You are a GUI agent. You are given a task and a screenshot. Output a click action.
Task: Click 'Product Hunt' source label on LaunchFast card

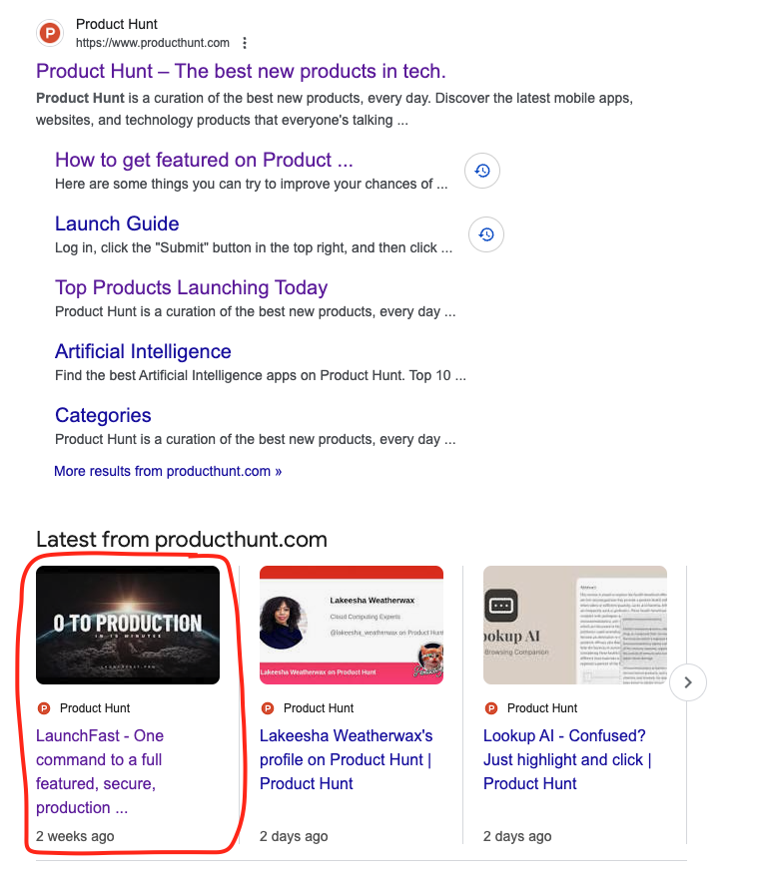coord(95,708)
